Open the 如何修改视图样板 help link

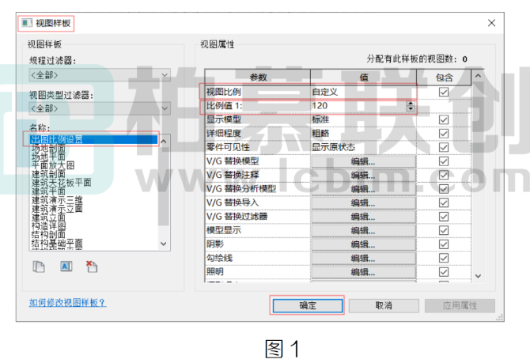67,302
